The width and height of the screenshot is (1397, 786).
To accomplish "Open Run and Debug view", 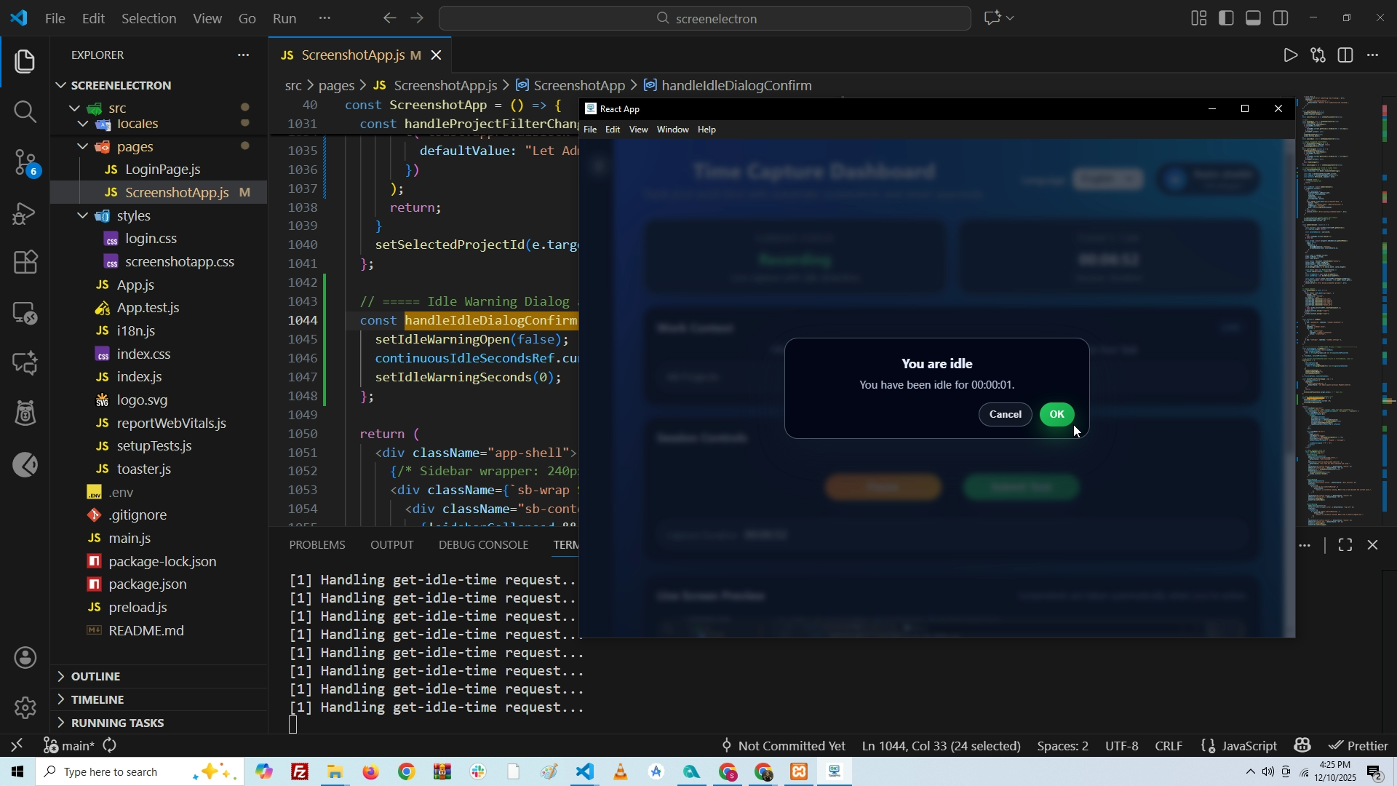I will 25,214.
